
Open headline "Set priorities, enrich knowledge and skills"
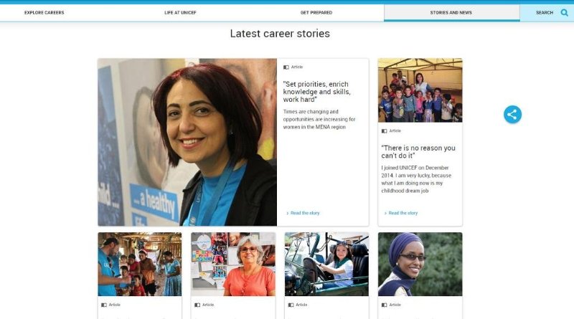(x=317, y=92)
